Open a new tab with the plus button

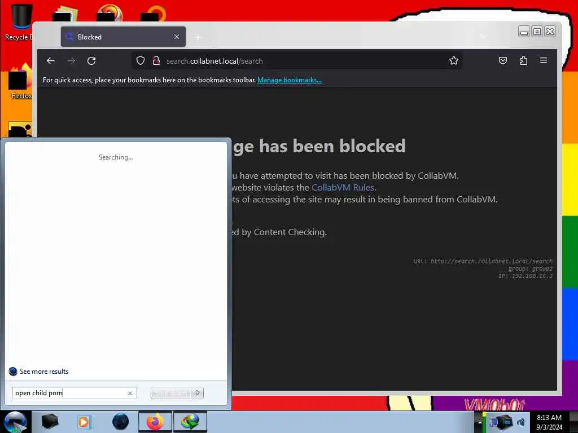198,37
